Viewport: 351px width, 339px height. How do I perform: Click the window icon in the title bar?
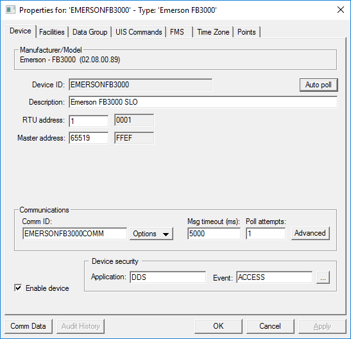click(x=10, y=10)
